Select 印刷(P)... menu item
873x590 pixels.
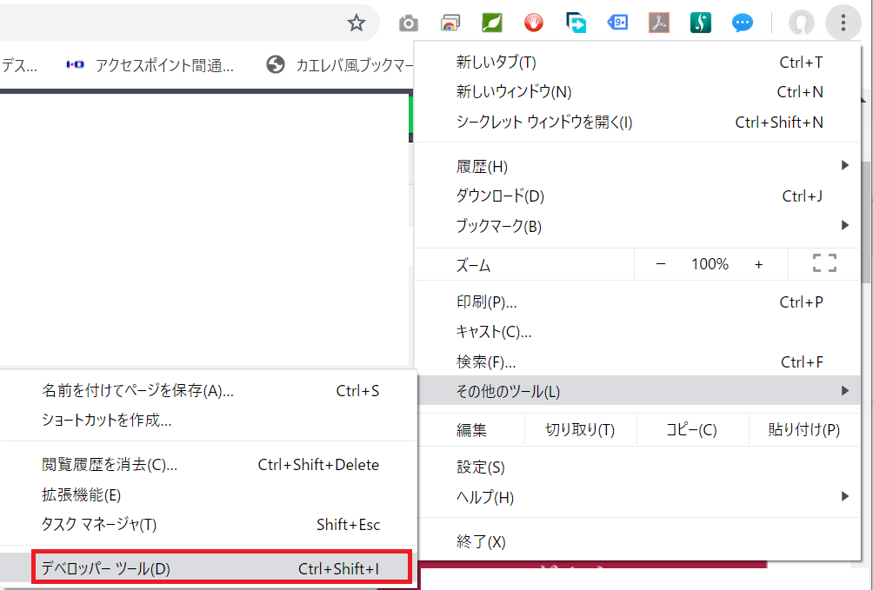[x=637, y=302]
